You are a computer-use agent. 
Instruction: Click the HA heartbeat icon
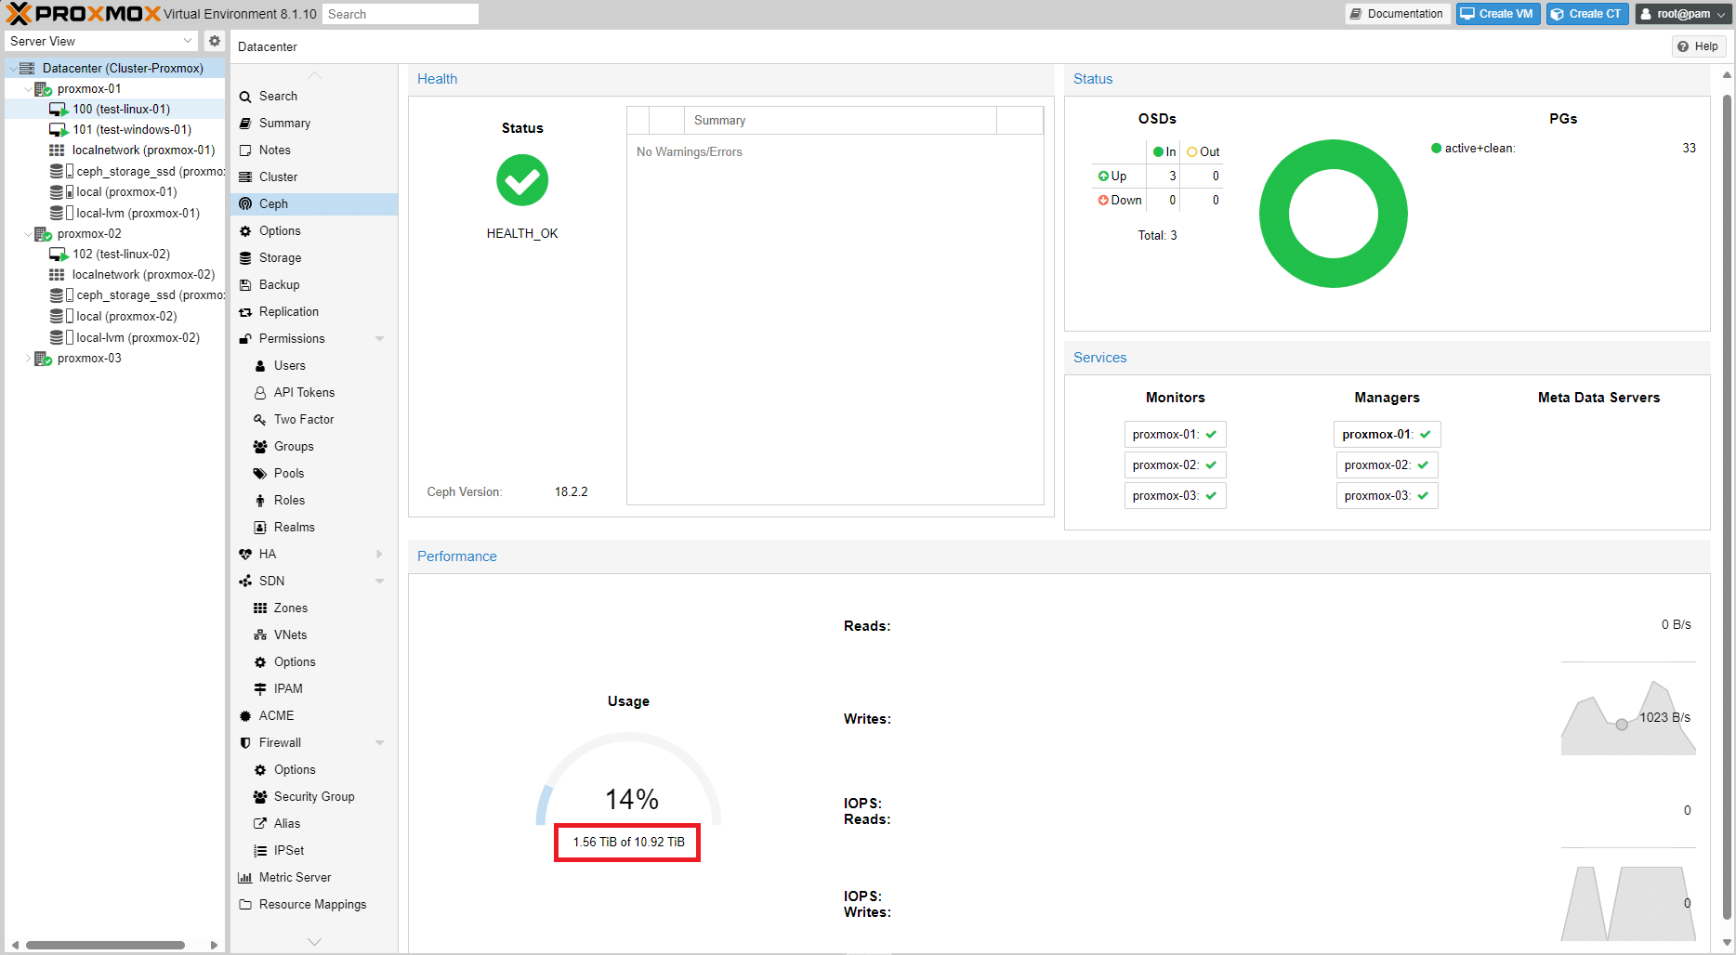click(245, 555)
